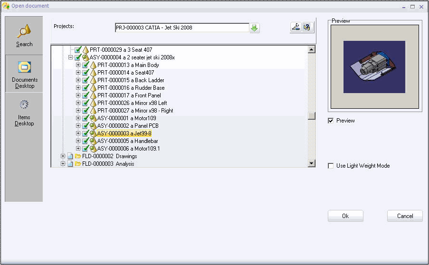Click part icon of PRT-0000013 Main Body

[93, 65]
